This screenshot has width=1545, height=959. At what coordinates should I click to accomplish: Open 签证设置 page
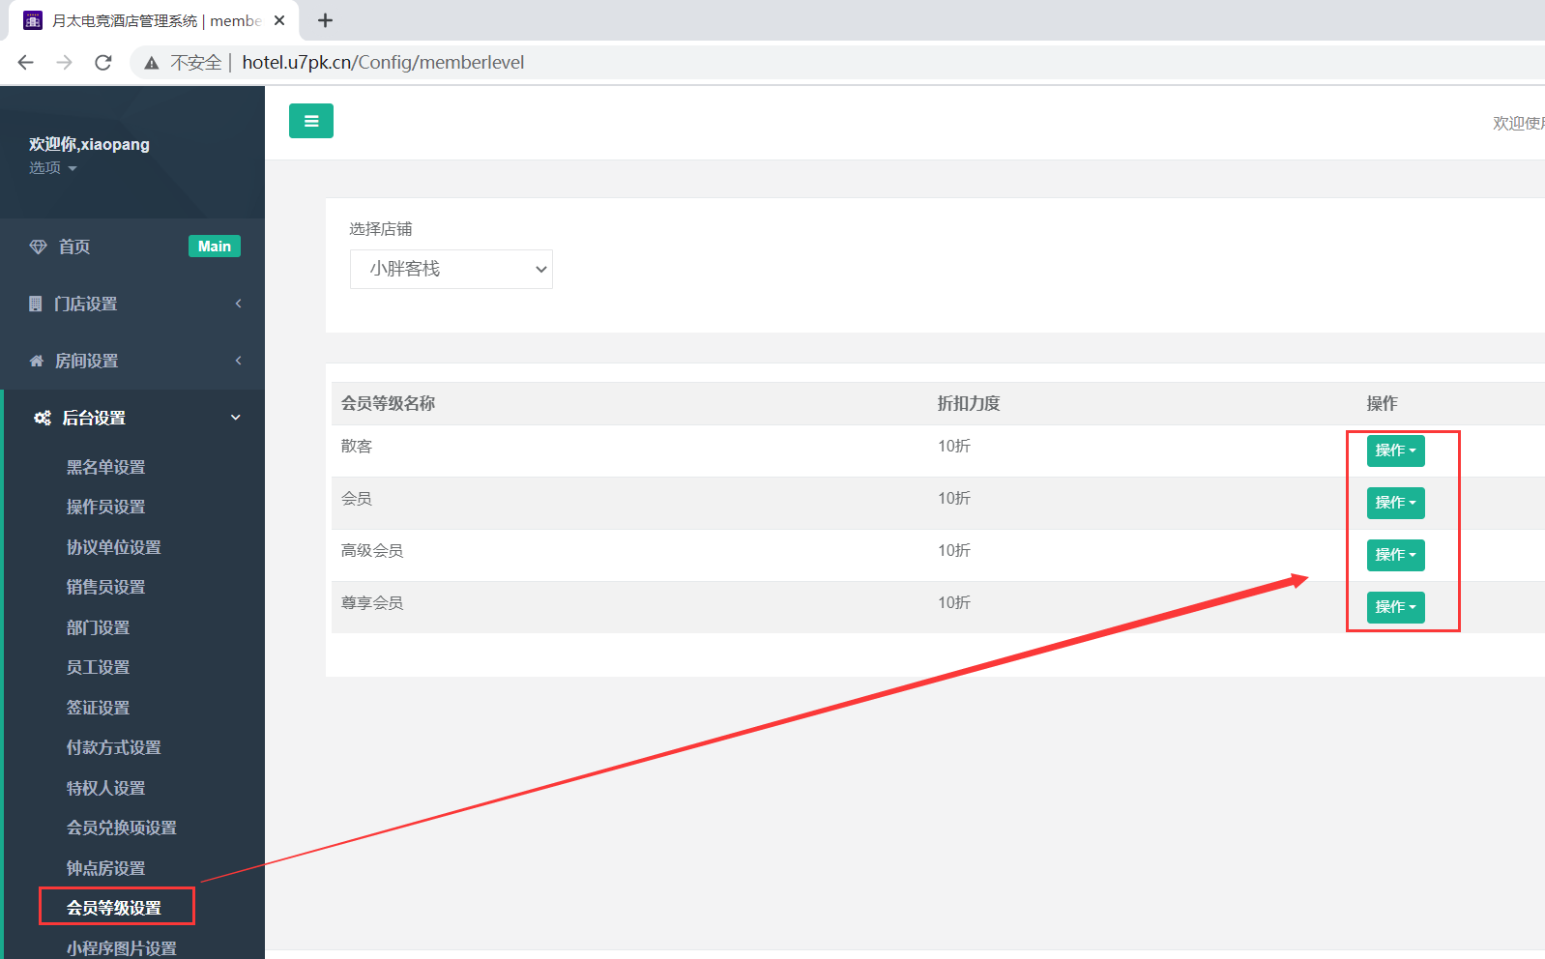(x=98, y=708)
